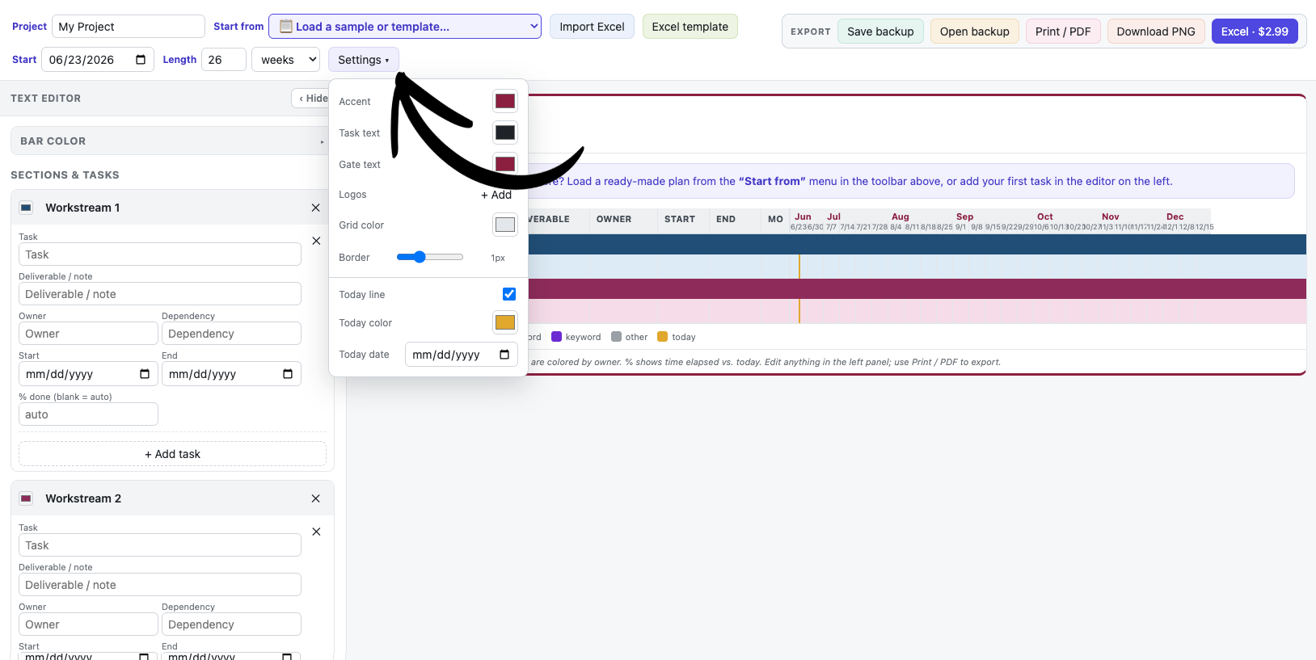Open the weeks unit dropdown
The image size is (1316, 660).
click(x=286, y=60)
